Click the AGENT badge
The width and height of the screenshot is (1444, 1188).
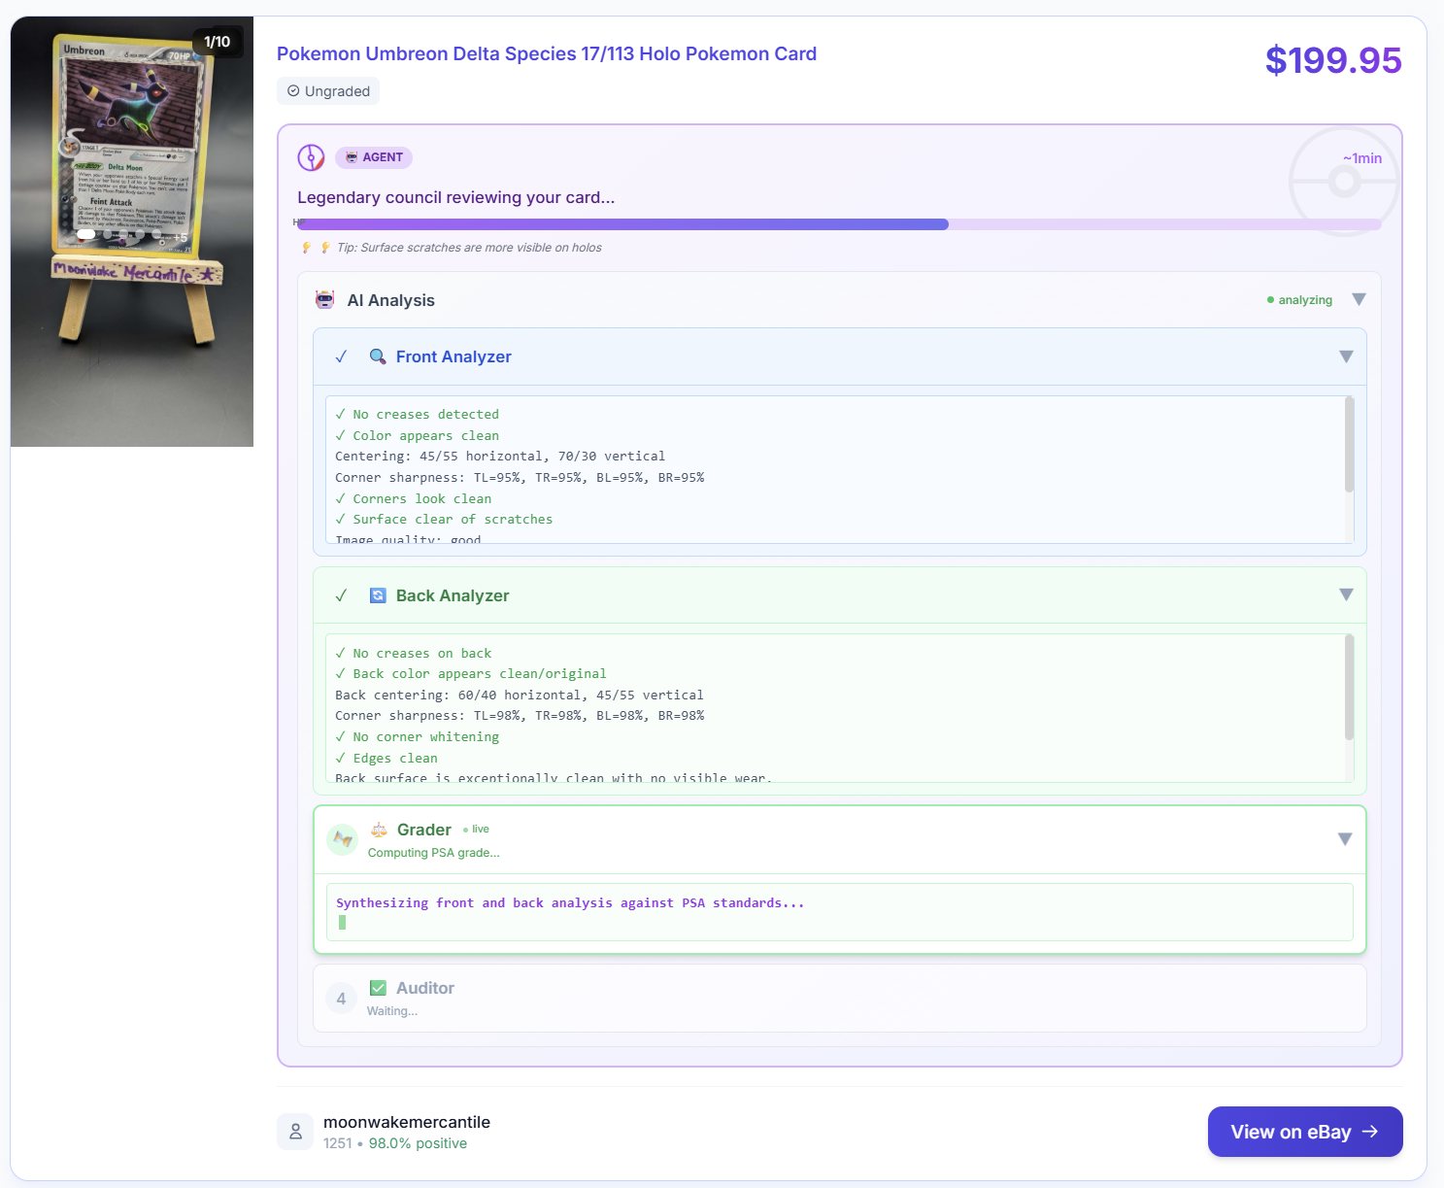[373, 157]
